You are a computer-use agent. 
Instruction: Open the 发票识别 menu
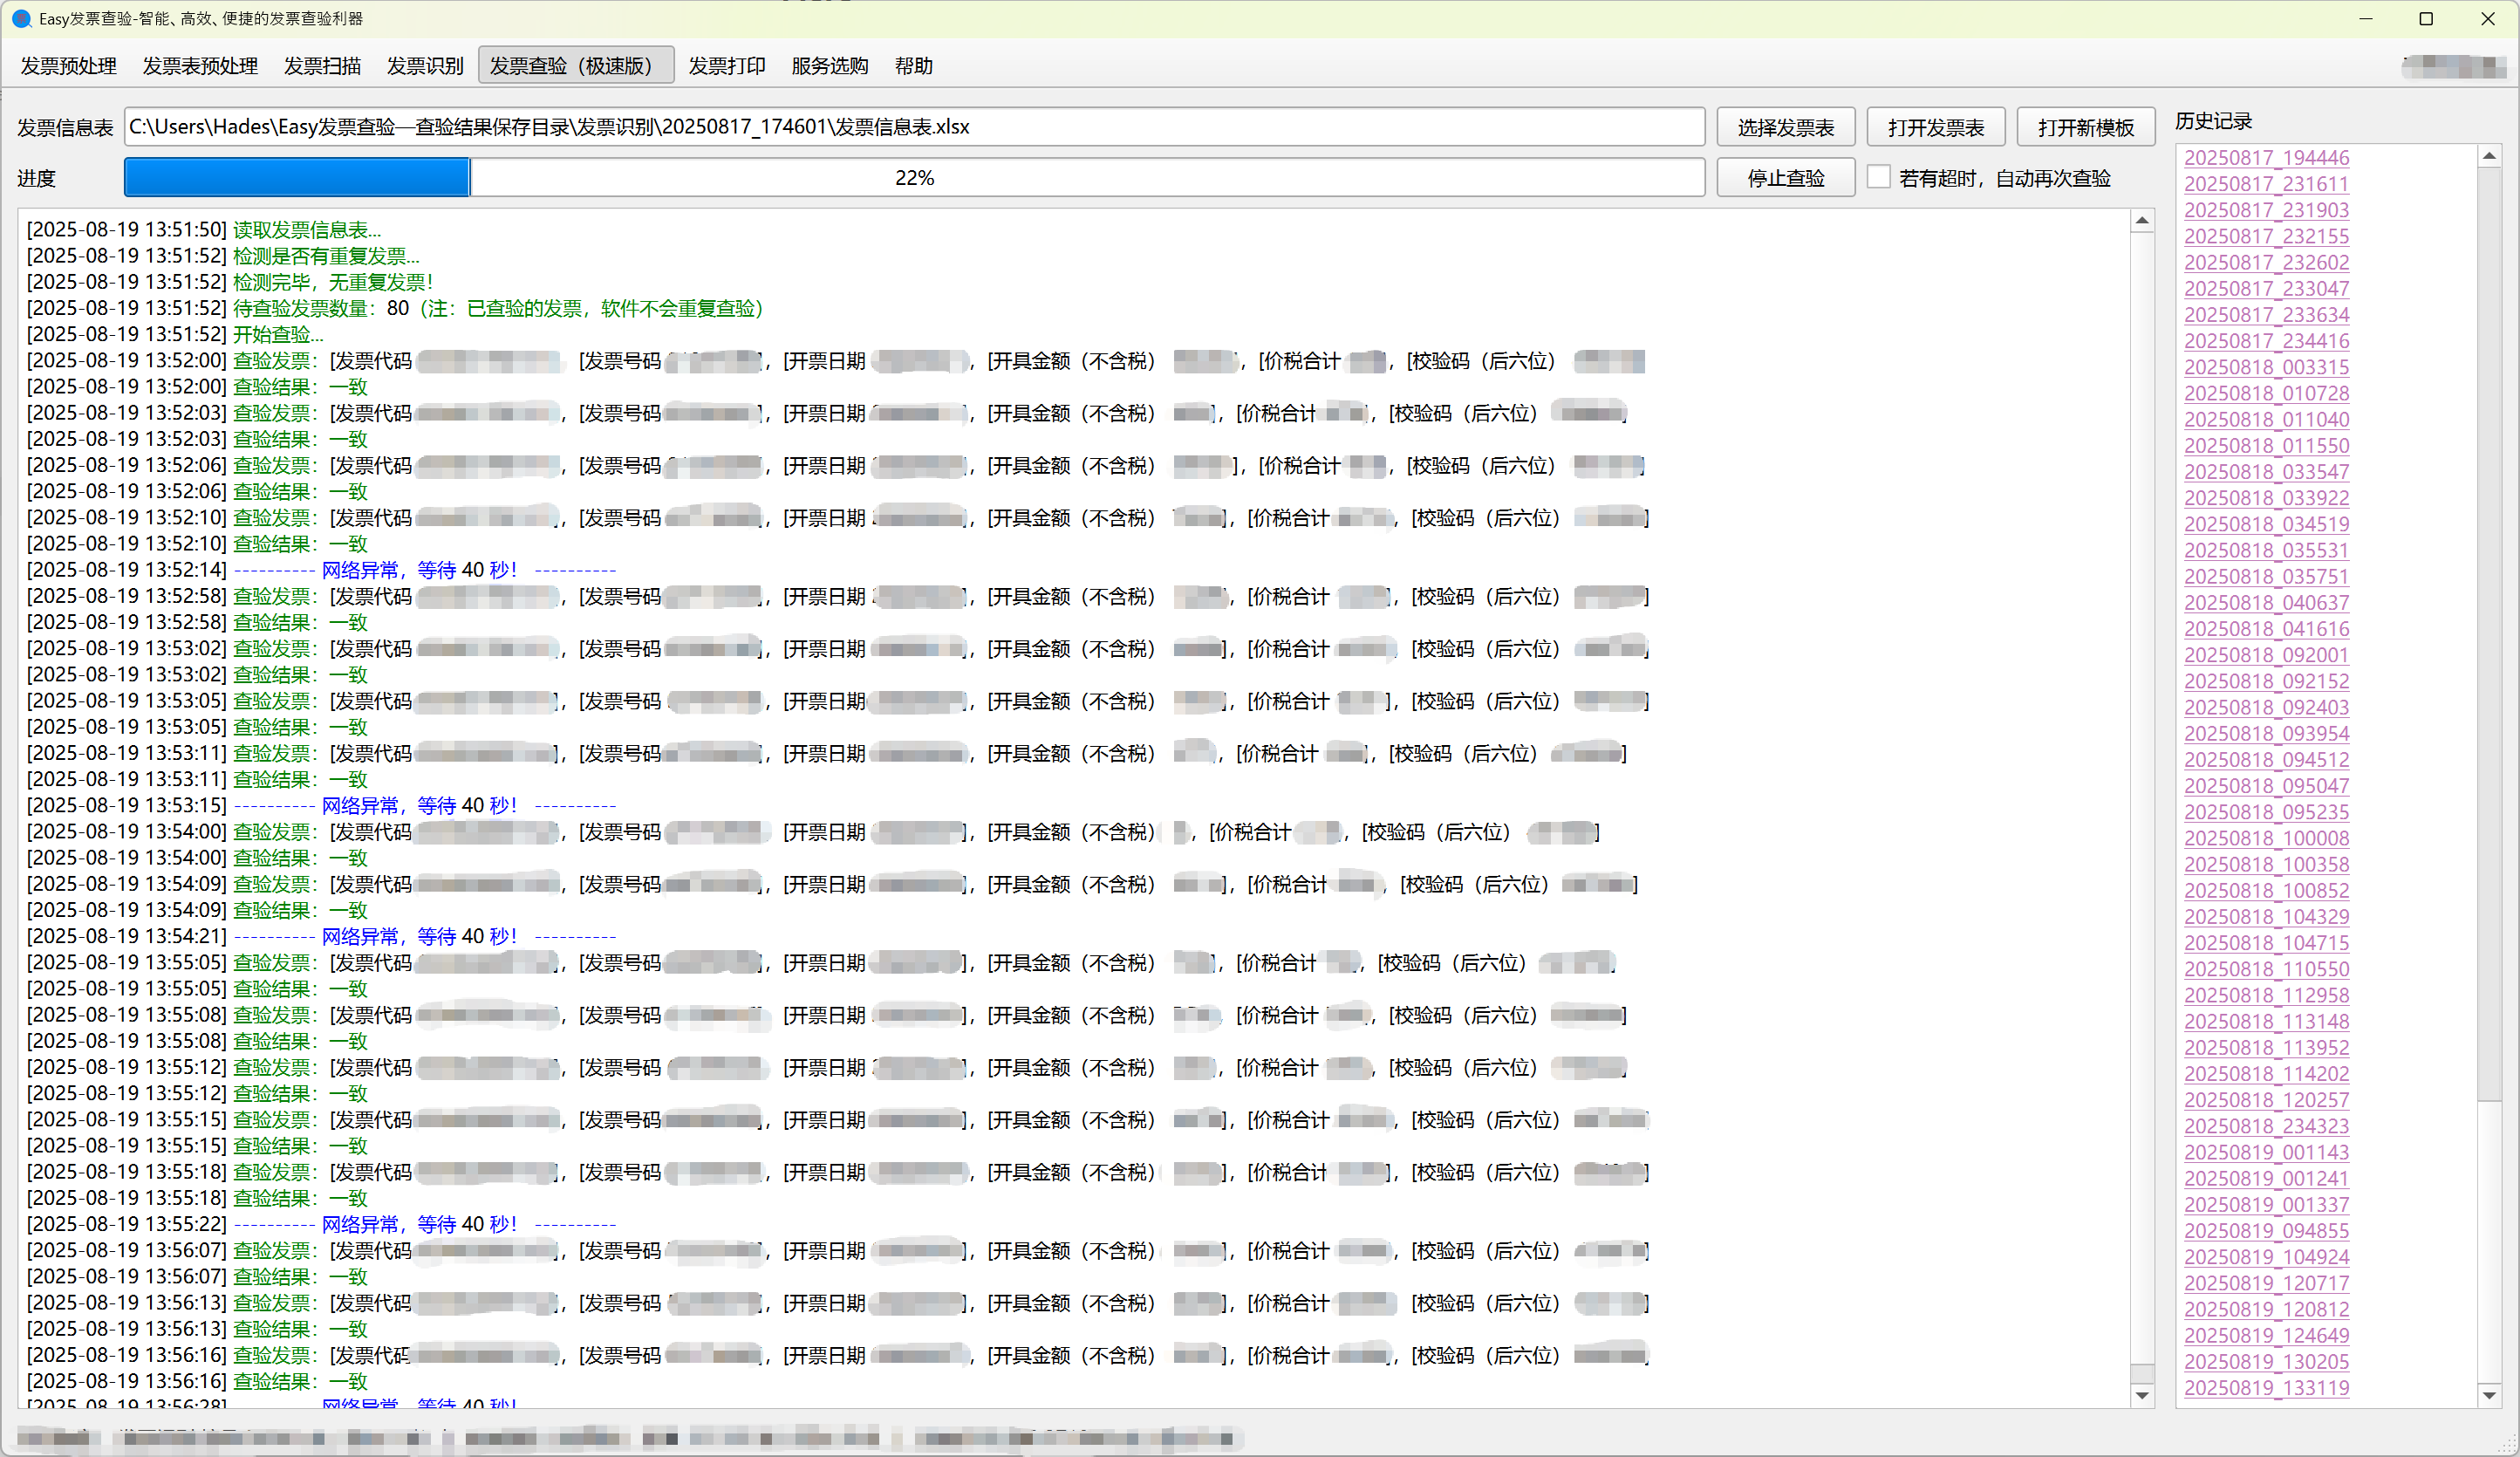click(425, 66)
